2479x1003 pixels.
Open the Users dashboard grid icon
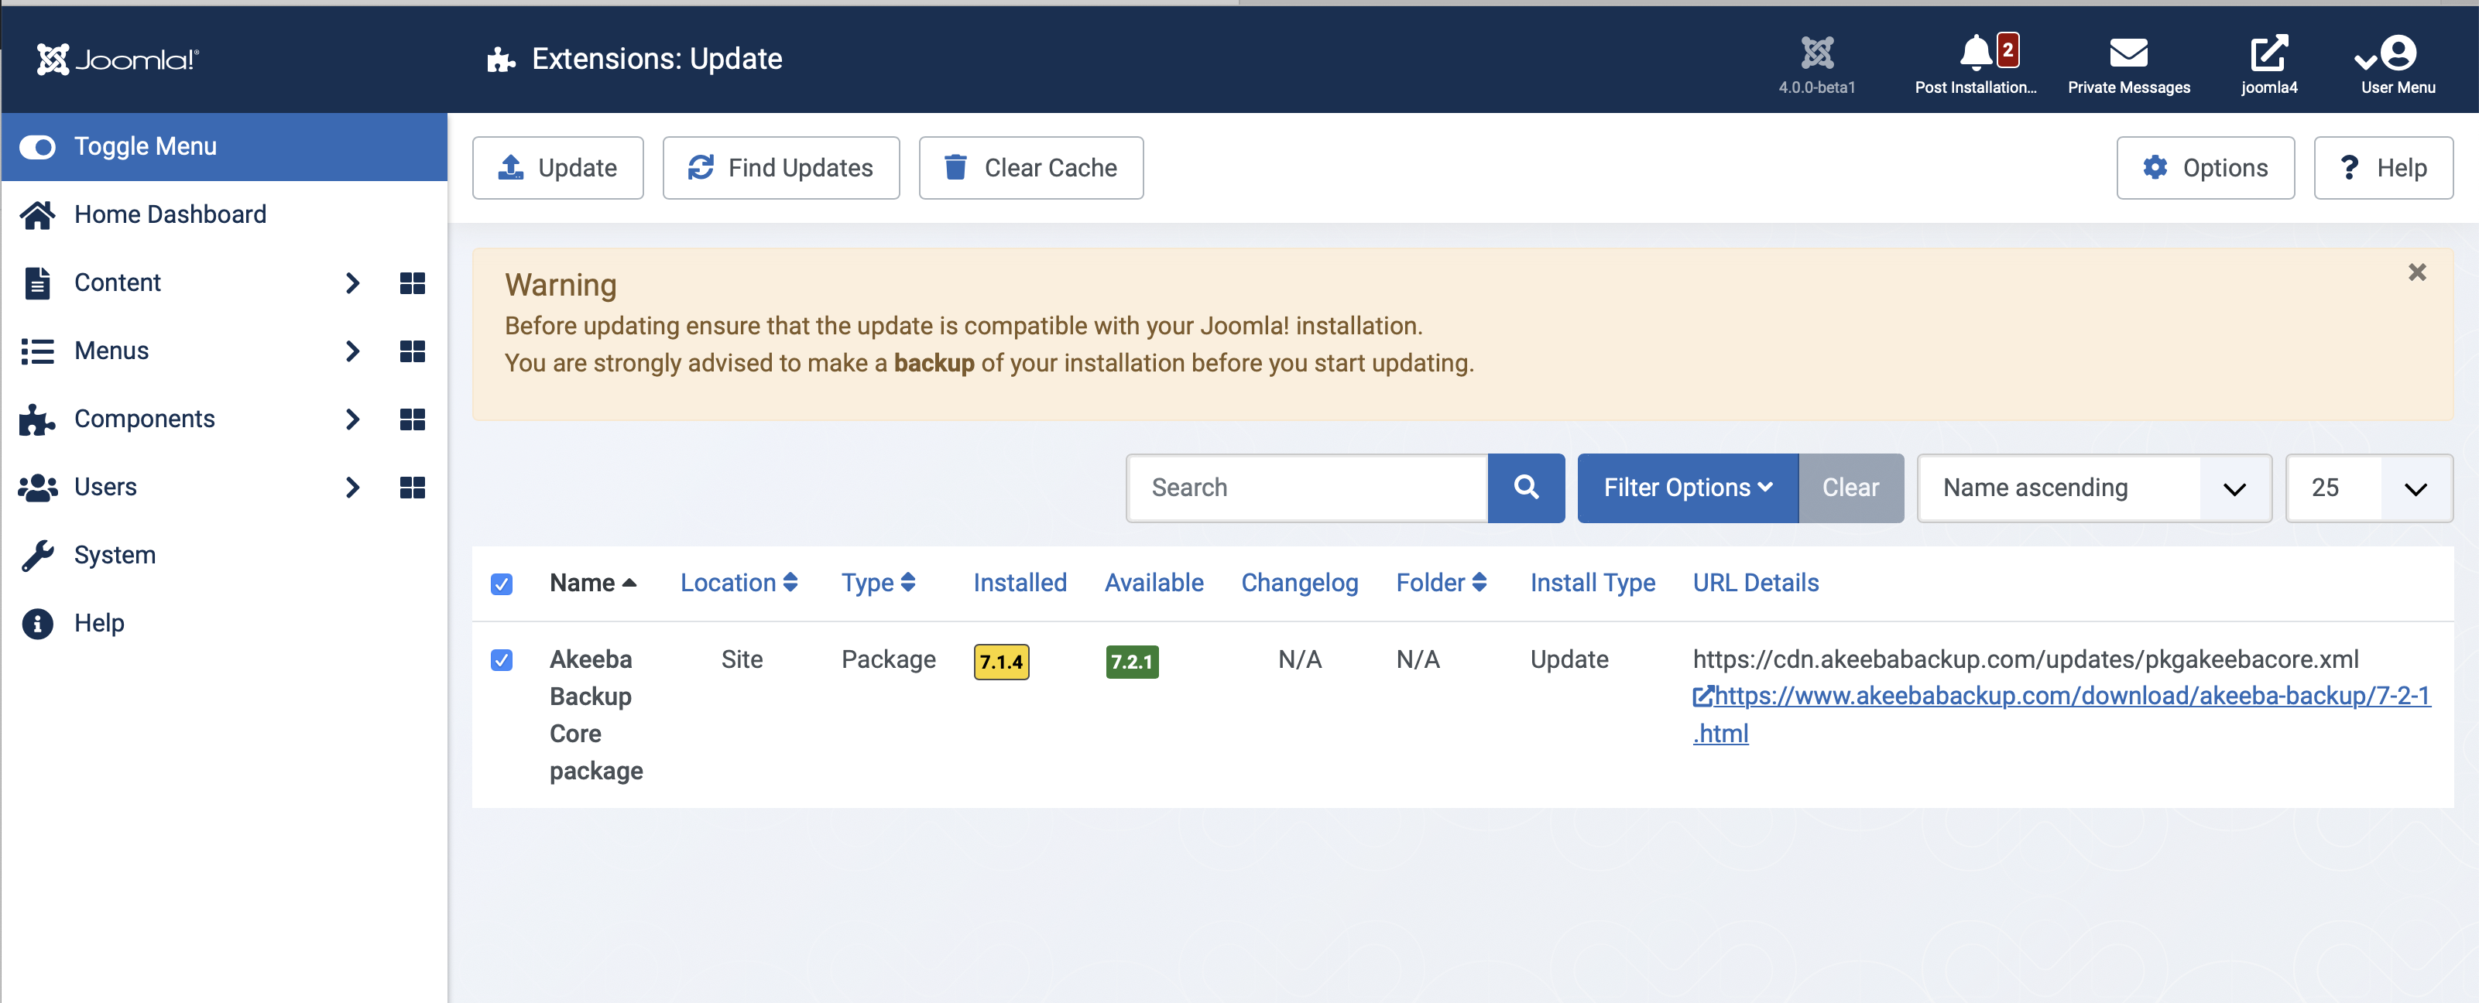point(412,488)
